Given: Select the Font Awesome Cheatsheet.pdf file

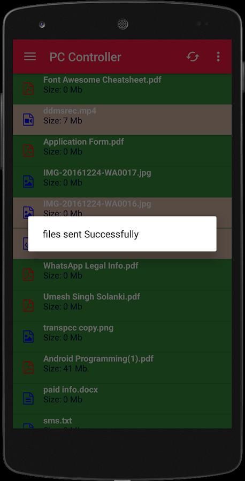Looking at the screenshot, I should click(x=122, y=89).
